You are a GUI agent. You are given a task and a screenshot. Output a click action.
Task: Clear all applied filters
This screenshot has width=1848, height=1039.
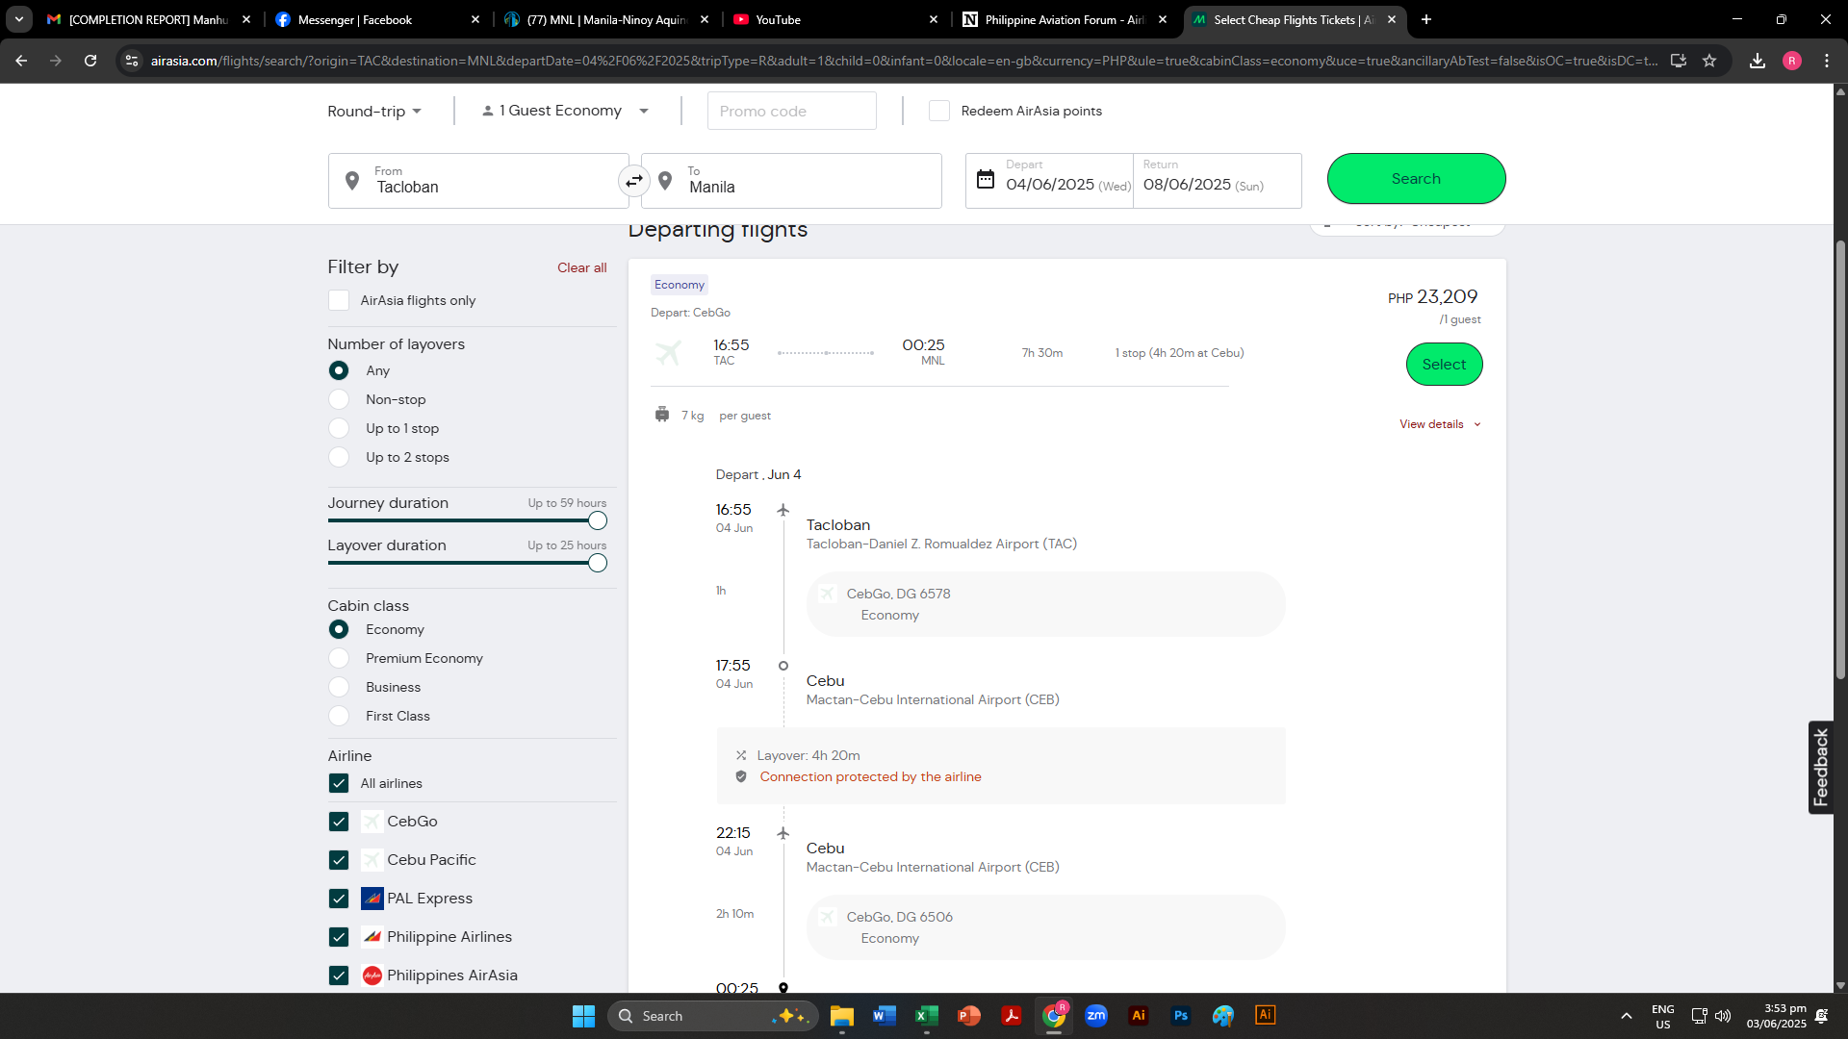tap(581, 267)
